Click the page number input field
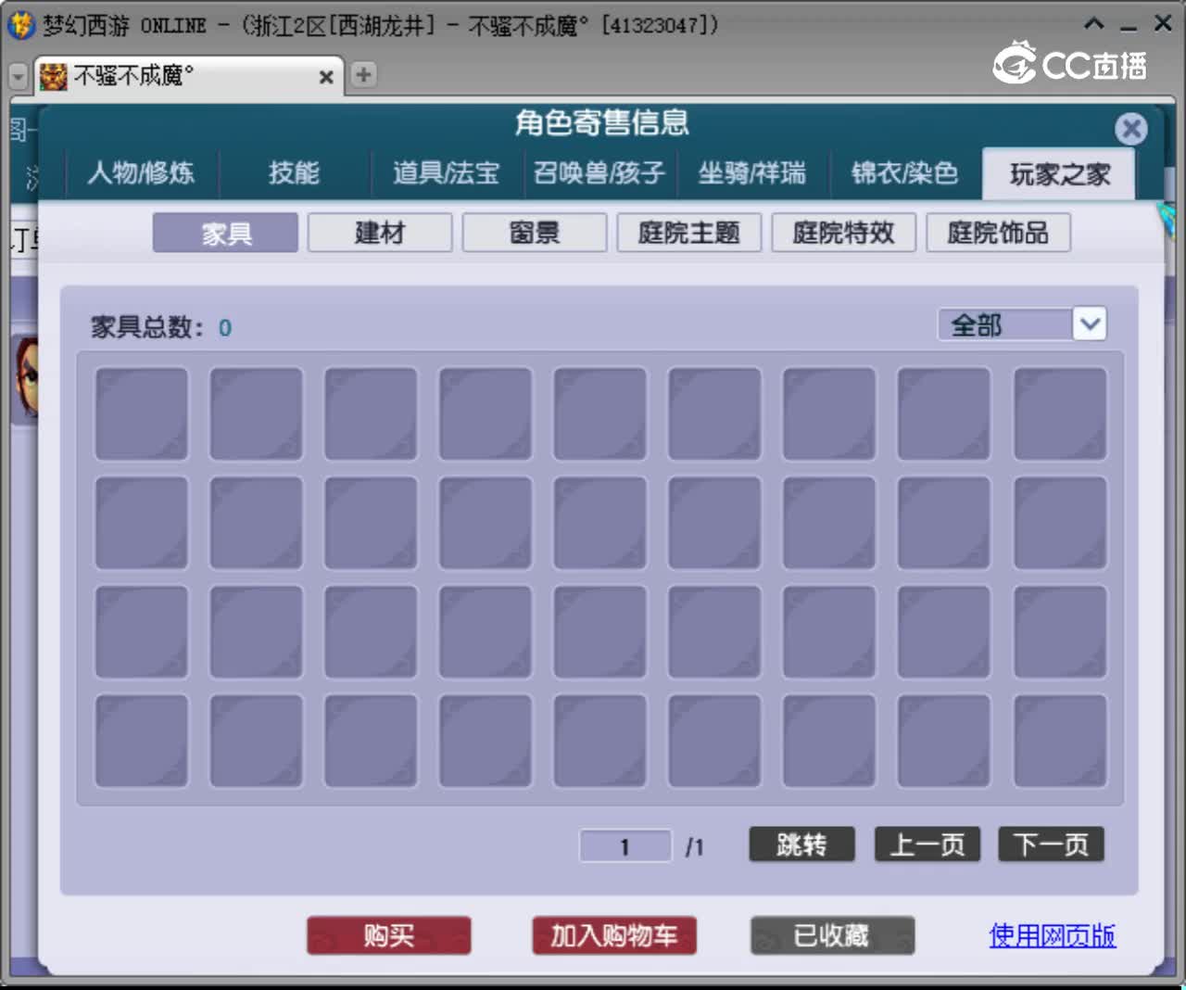1186x990 pixels. pos(625,846)
